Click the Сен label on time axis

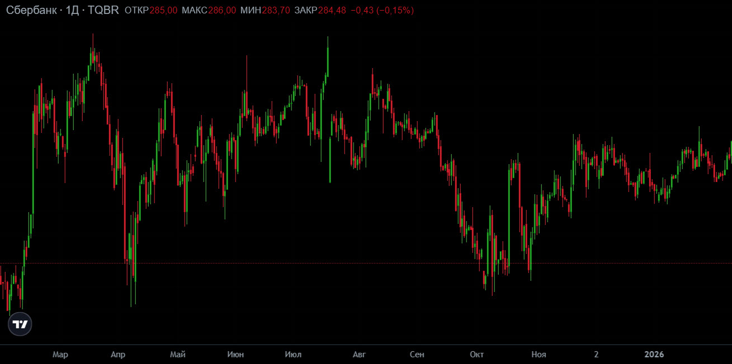(417, 355)
